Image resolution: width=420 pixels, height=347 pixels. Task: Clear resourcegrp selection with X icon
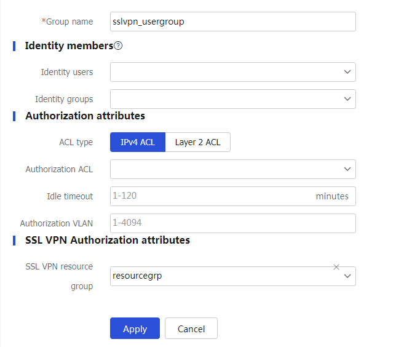click(x=336, y=267)
